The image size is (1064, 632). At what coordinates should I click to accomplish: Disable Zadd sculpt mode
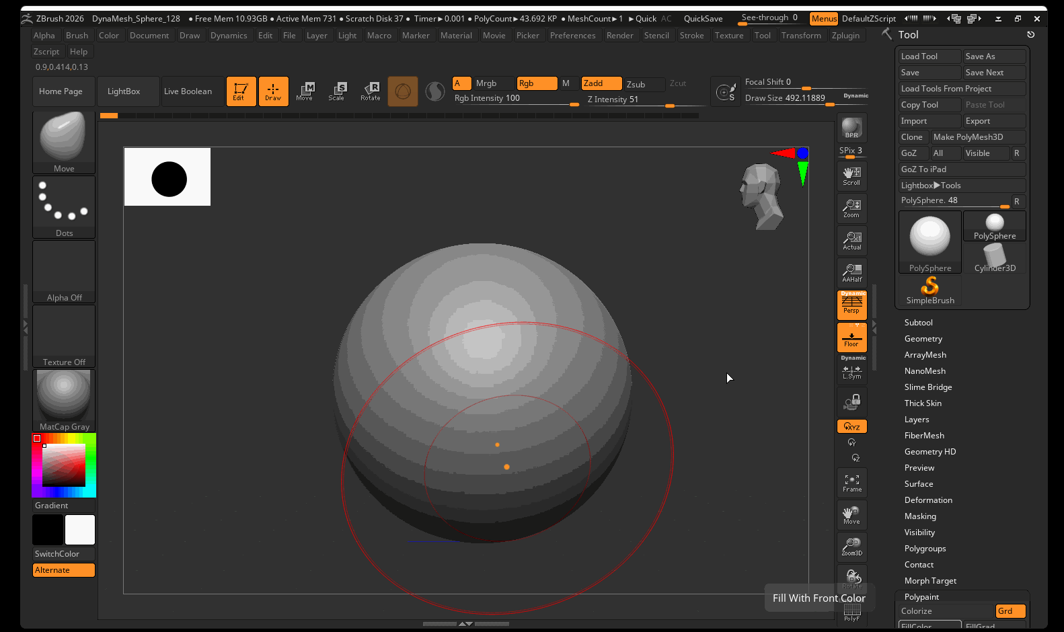point(601,83)
